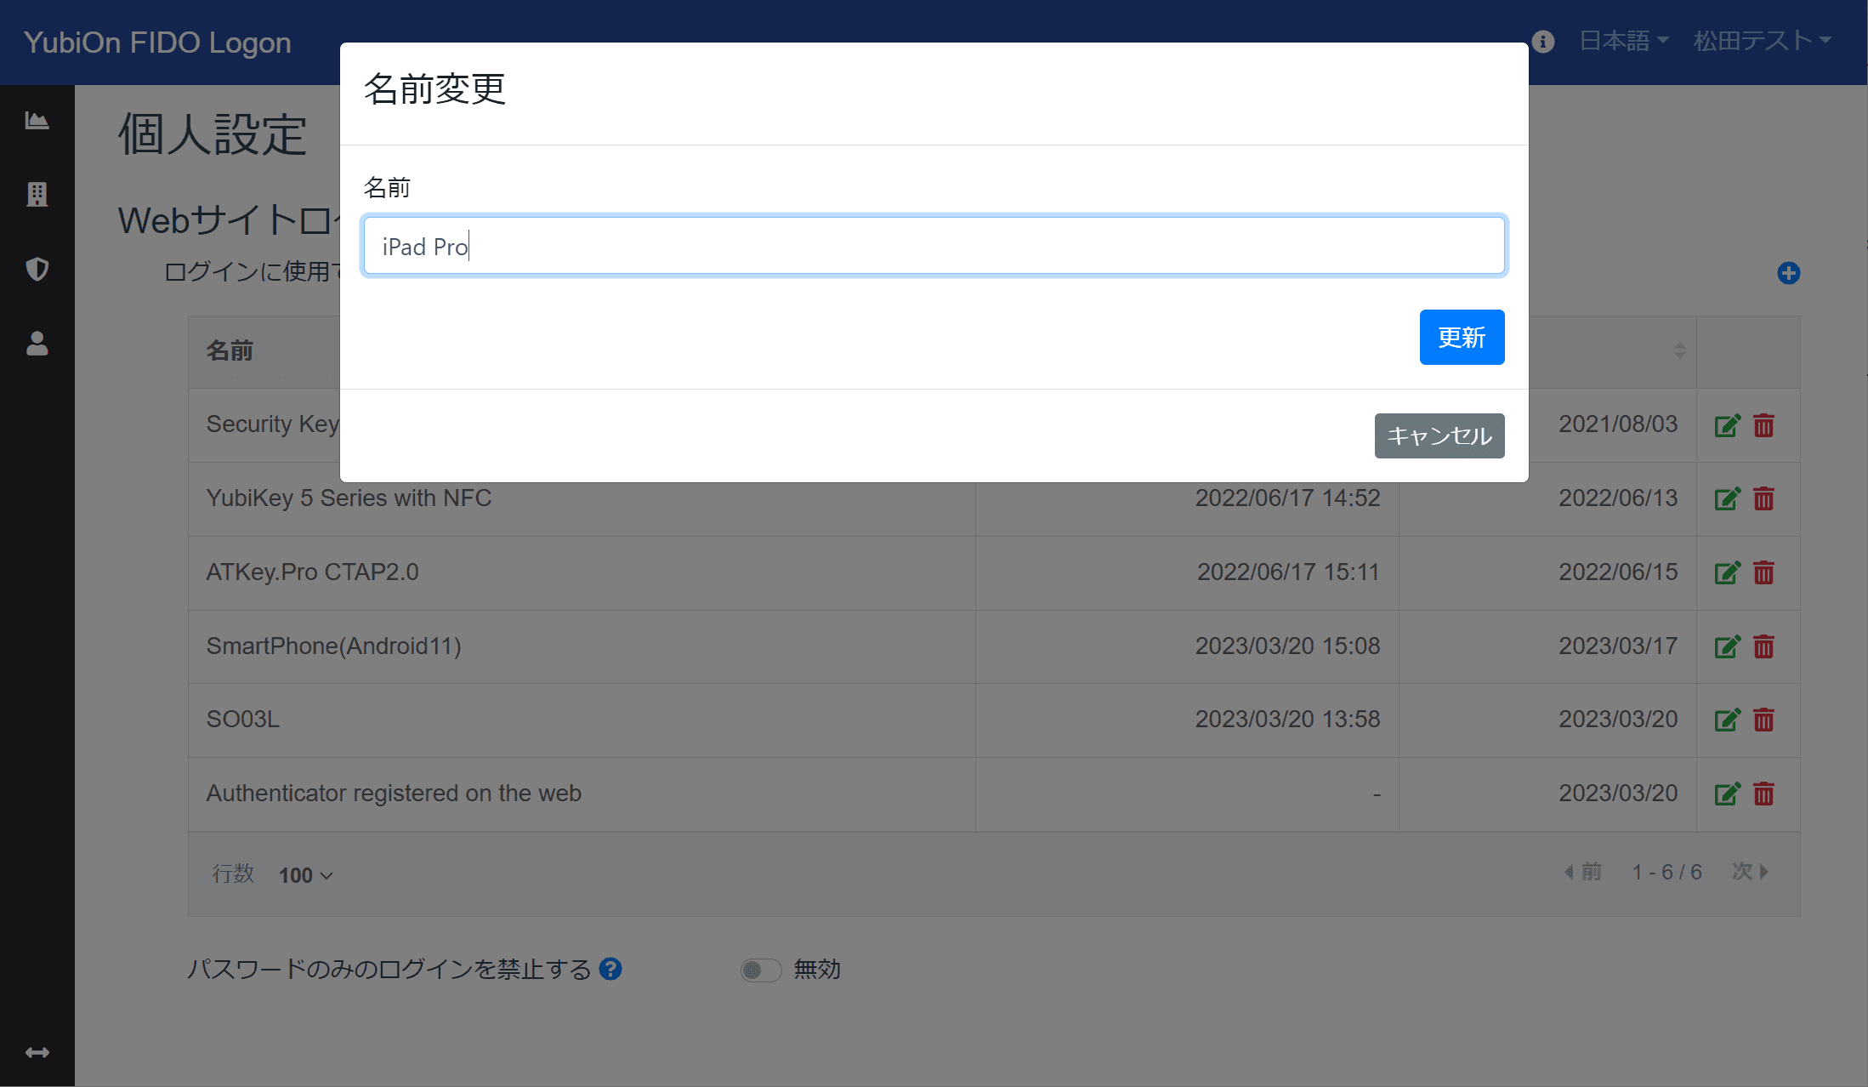Edit the Authenticator registered on the web row

click(1727, 794)
